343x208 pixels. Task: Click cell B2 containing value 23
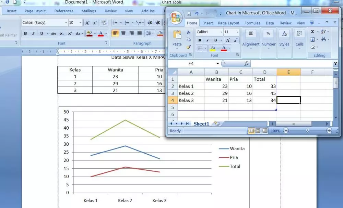click(216, 86)
